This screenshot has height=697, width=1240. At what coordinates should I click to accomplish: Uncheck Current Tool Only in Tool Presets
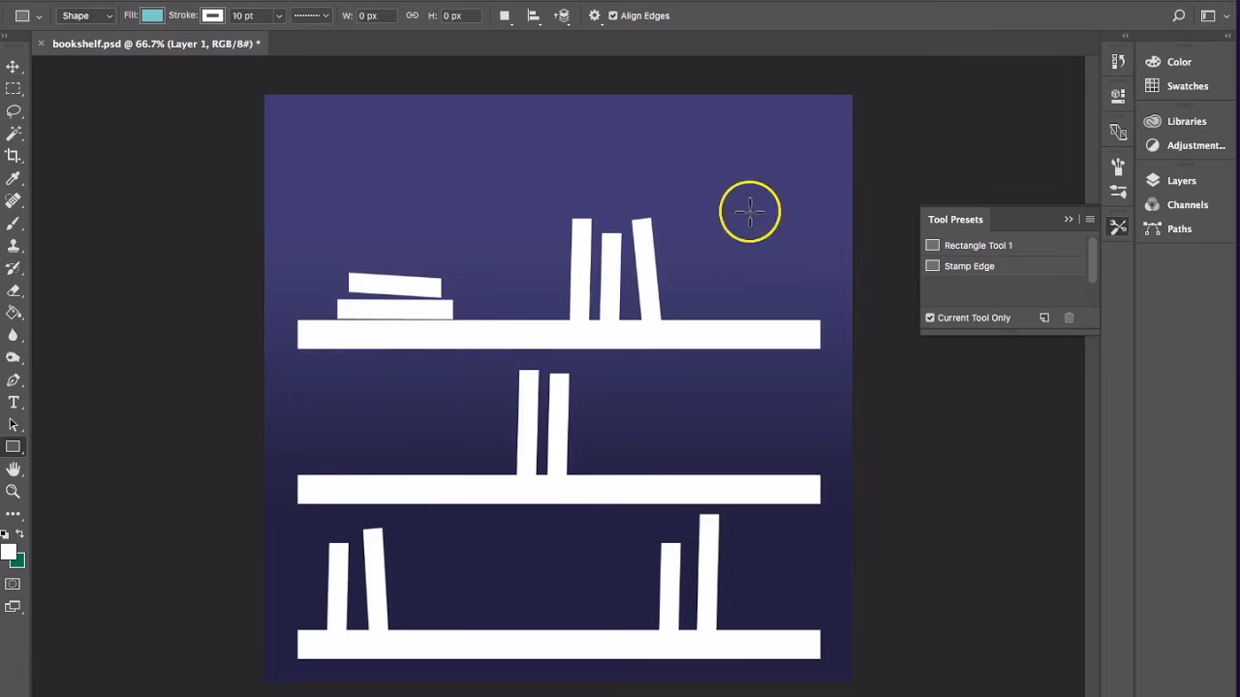click(x=929, y=318)
